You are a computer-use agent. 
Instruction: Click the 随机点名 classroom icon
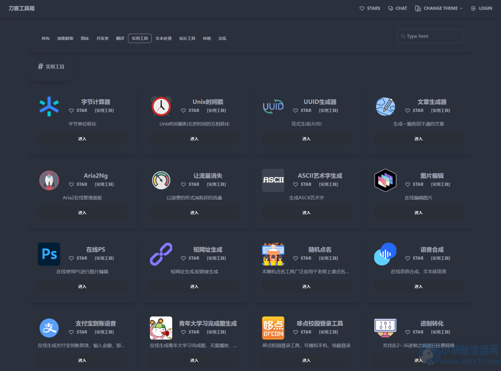[273, 254]
